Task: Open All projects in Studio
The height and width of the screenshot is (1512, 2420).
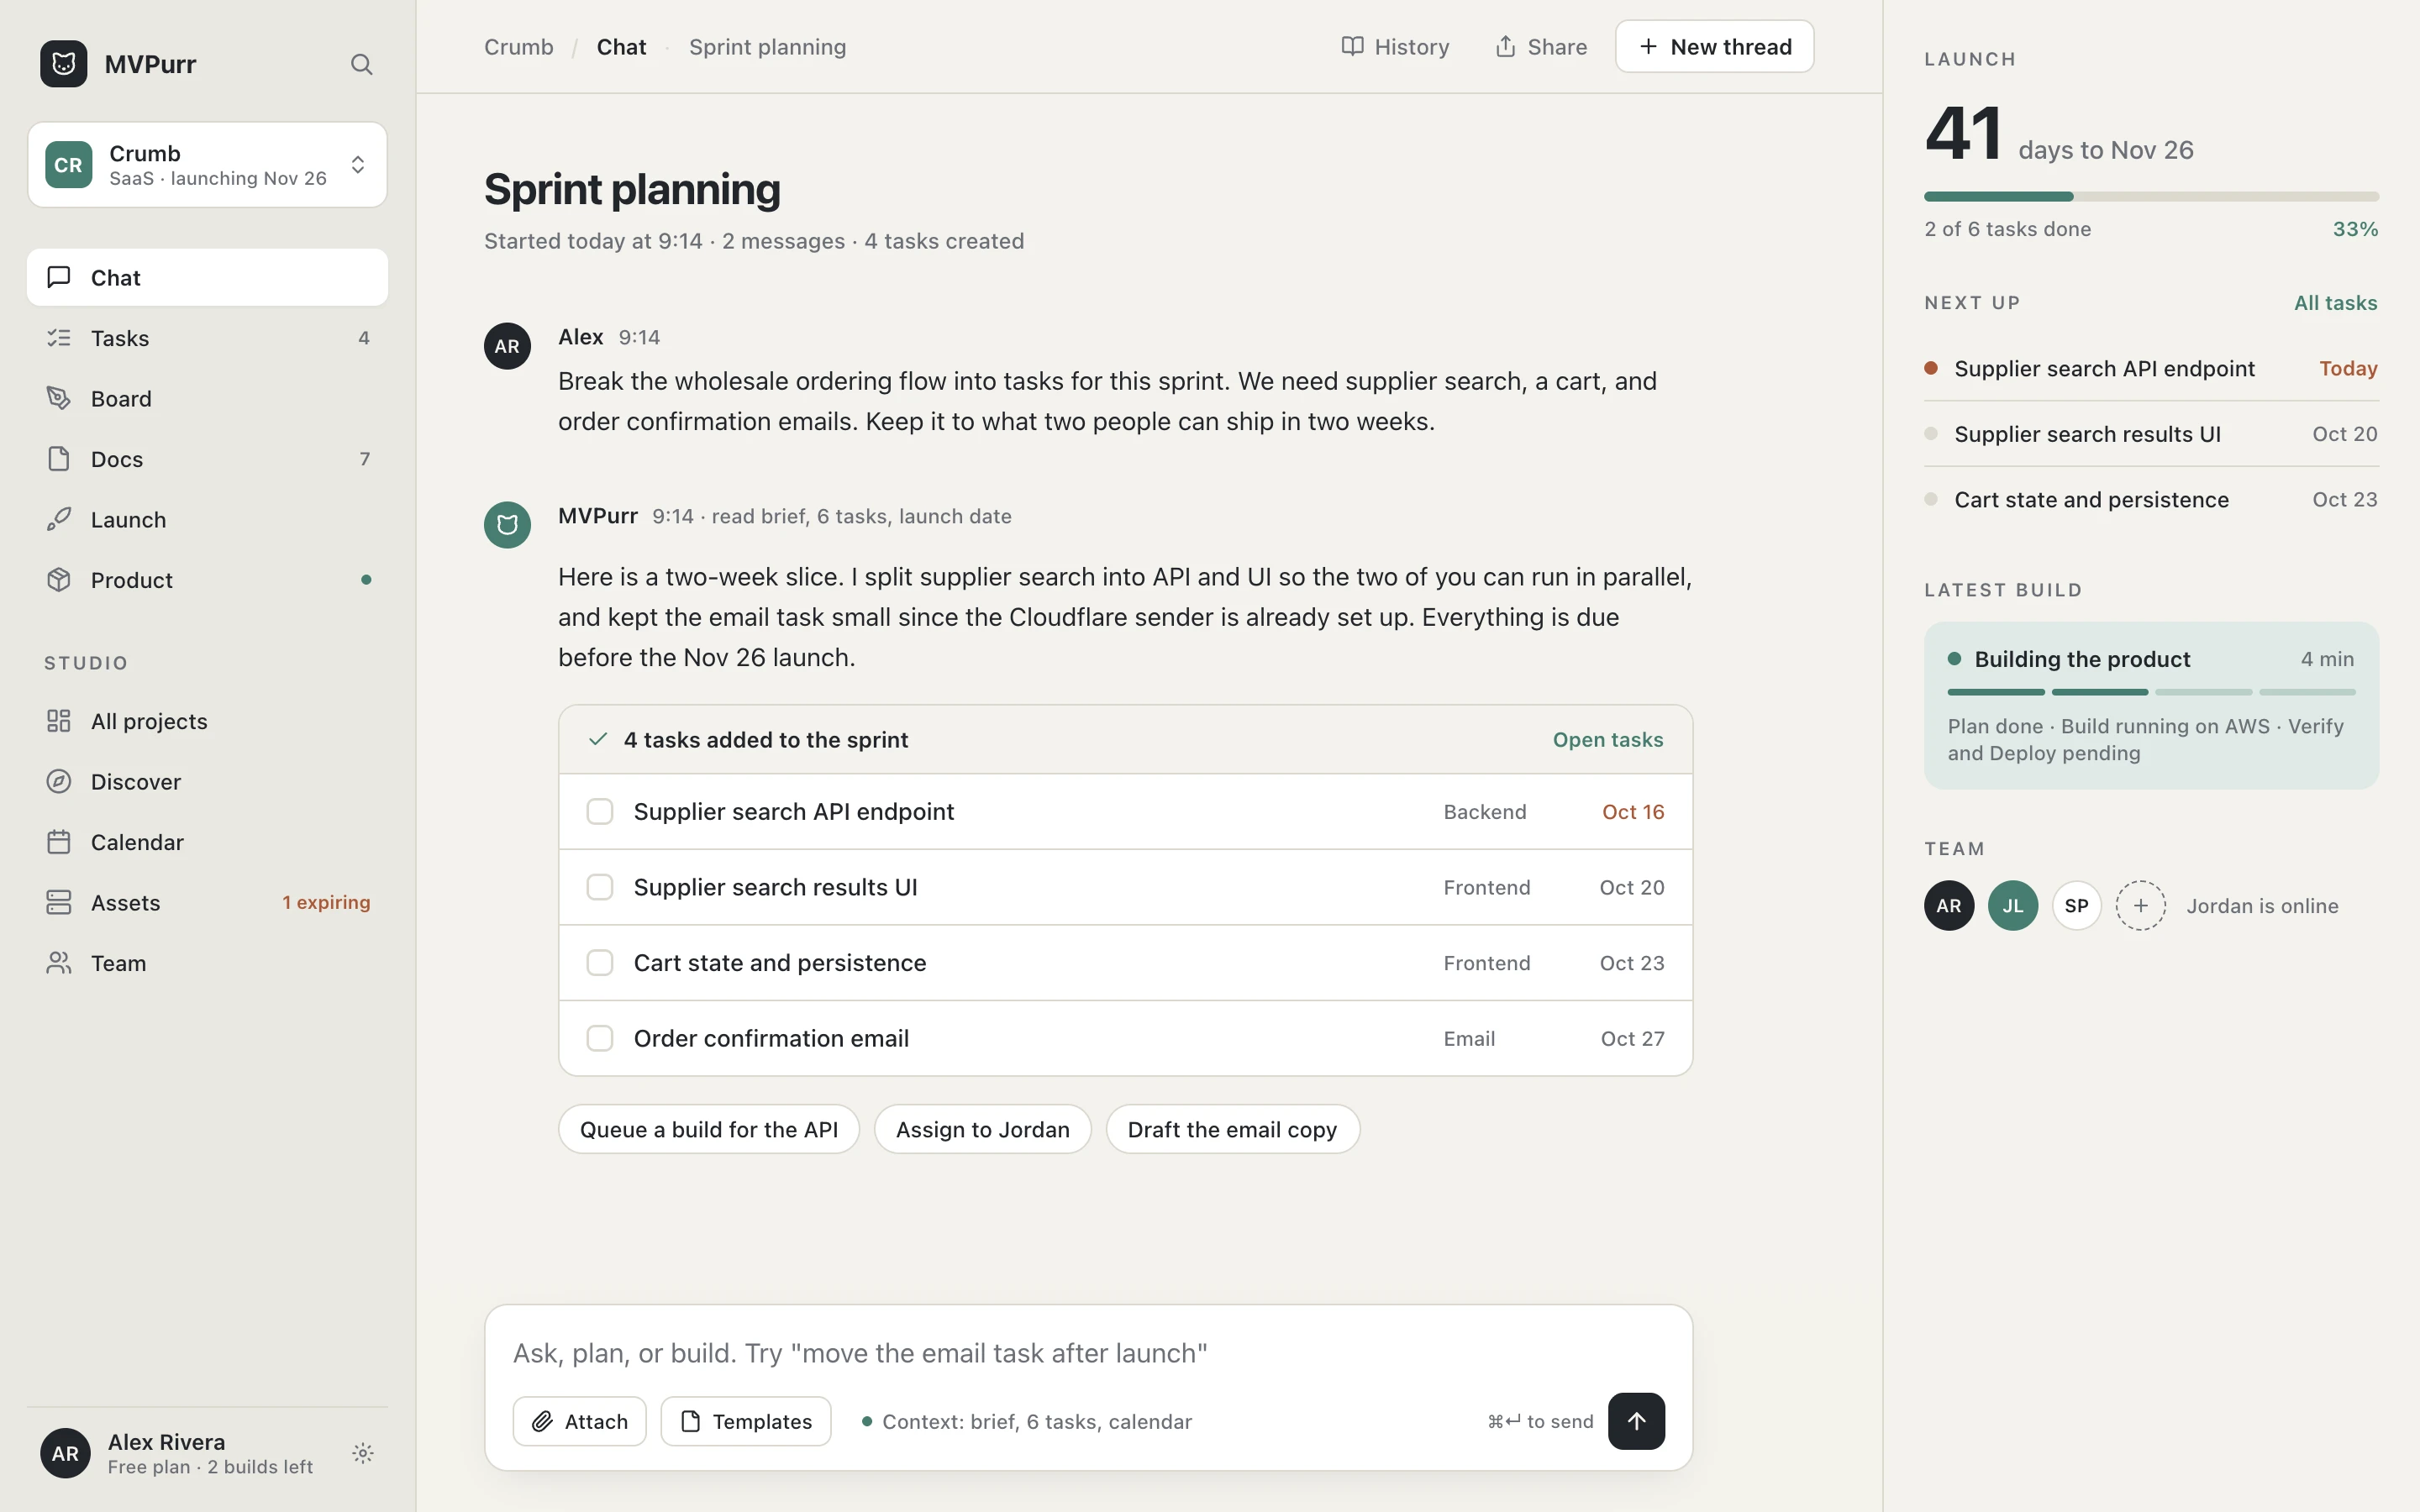Action: (207, 721)
